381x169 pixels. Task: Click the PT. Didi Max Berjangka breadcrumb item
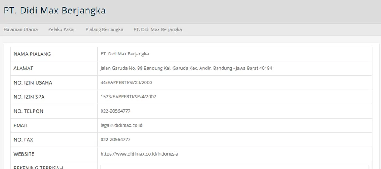[x=157, y=29]
